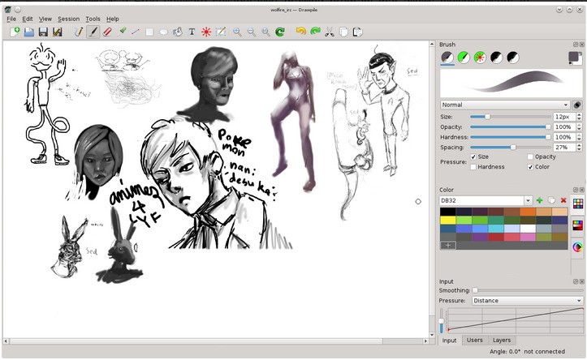This screenshot has height=360, width=587.
Task: Open the Help menu
Action: [x=113, y=19]
